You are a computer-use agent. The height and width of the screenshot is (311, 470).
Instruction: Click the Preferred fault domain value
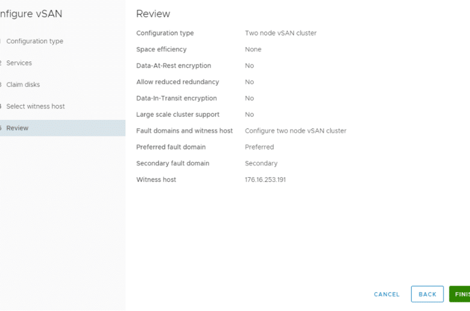259,147
